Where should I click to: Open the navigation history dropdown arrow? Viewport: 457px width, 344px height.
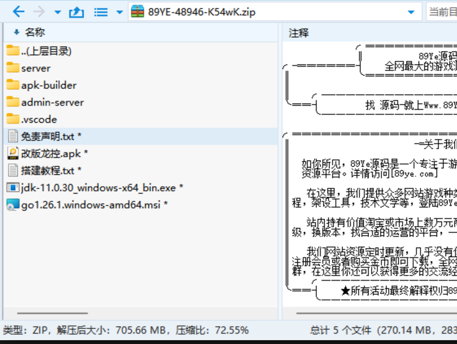[58, 12]
